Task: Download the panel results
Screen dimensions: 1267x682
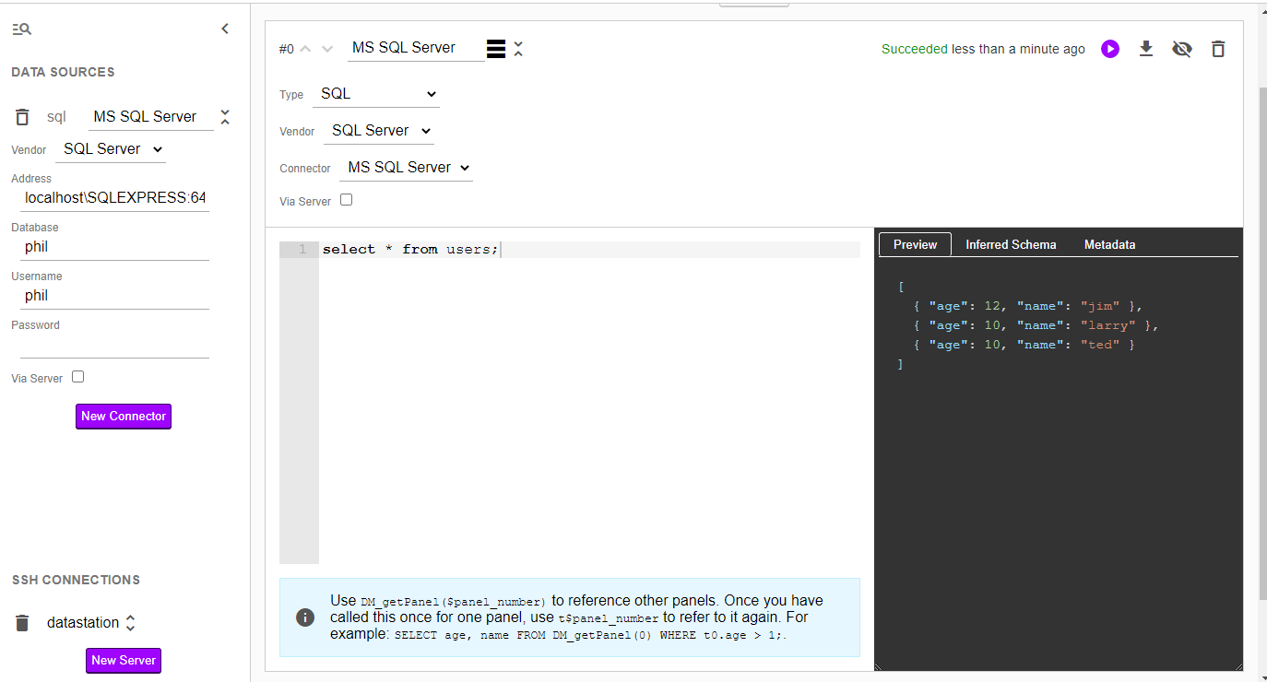Action: (1146, 49)
